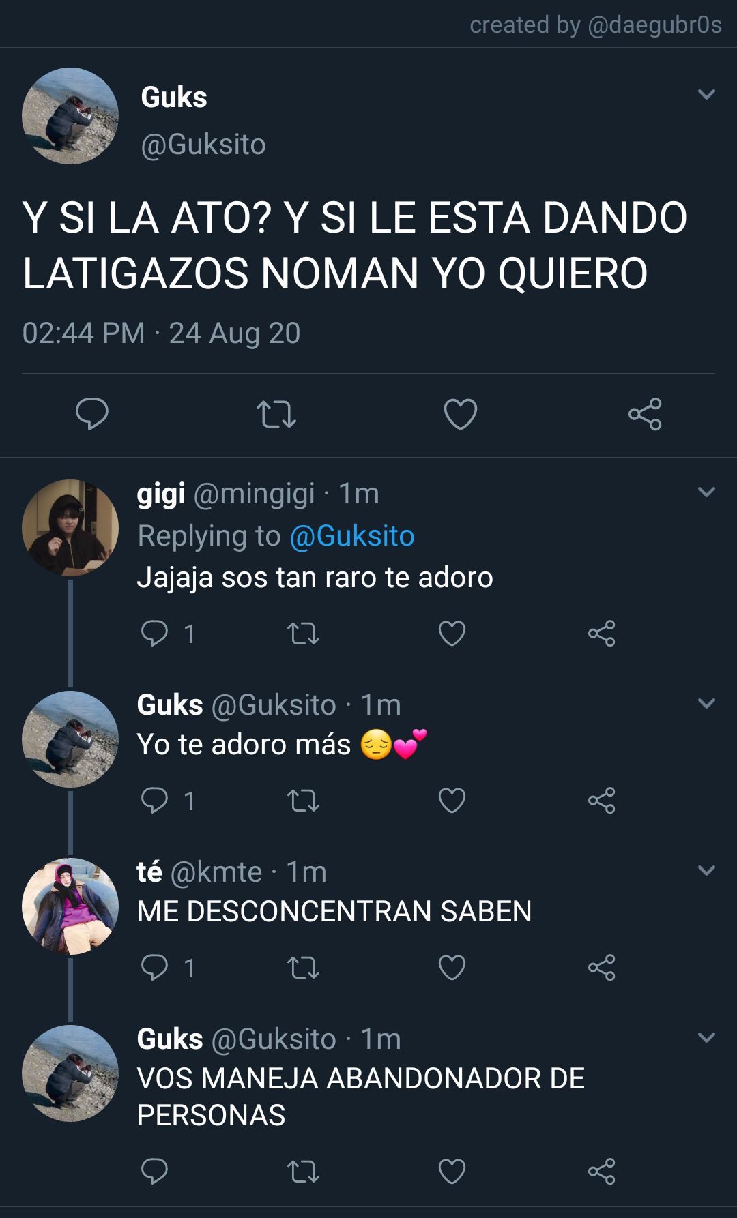This screenshot has width=737, height=1218.
Task: Retweet the main Guks tweet
Action: pos(276,414)
